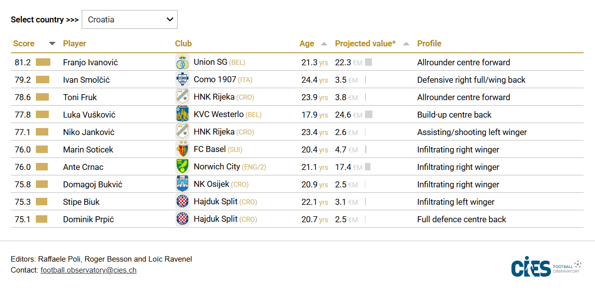Click the CIES Football Observatory logo
Screen dimensions: 595x291
546,268
